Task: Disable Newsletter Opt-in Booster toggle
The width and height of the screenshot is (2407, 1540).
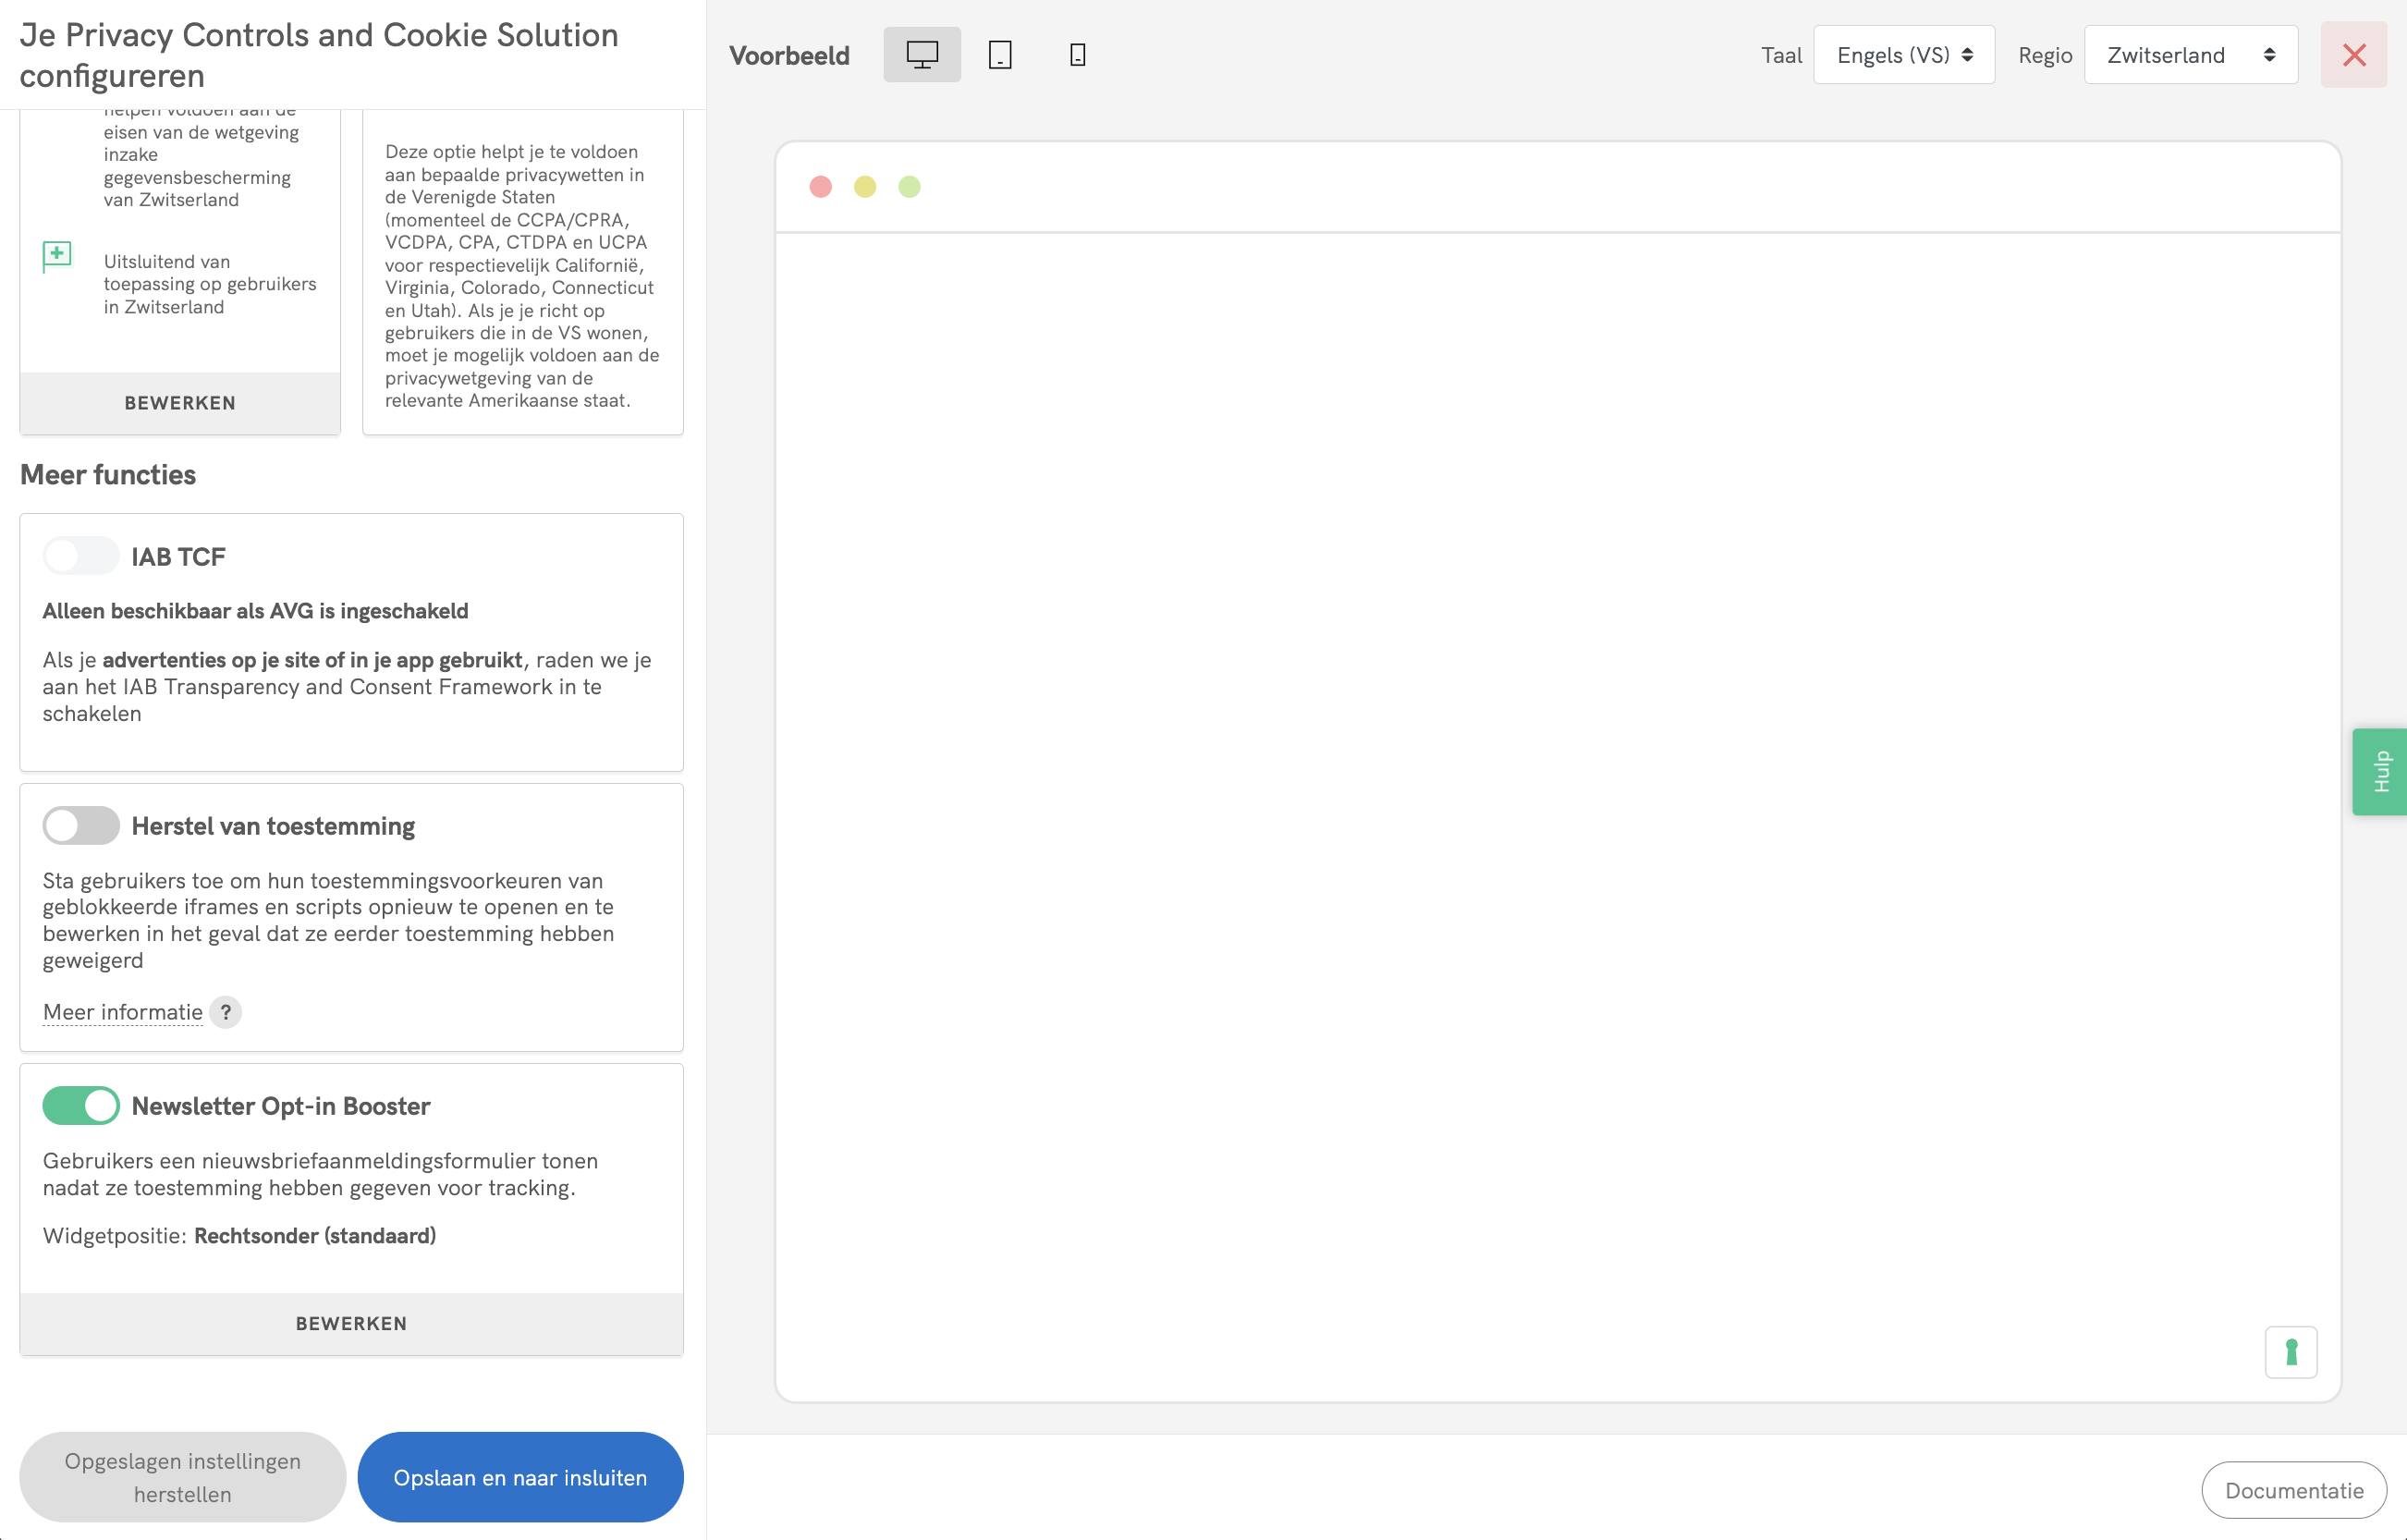Action: click(81, 1106)
